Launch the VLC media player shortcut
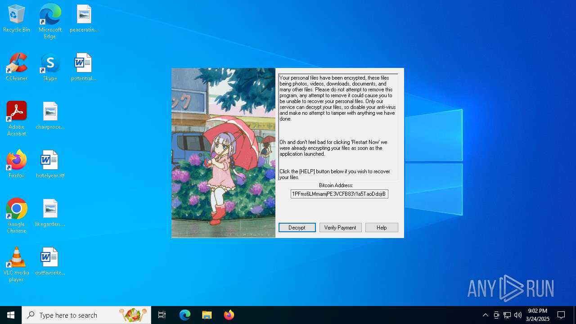576x324 pixels. [17, 265]
